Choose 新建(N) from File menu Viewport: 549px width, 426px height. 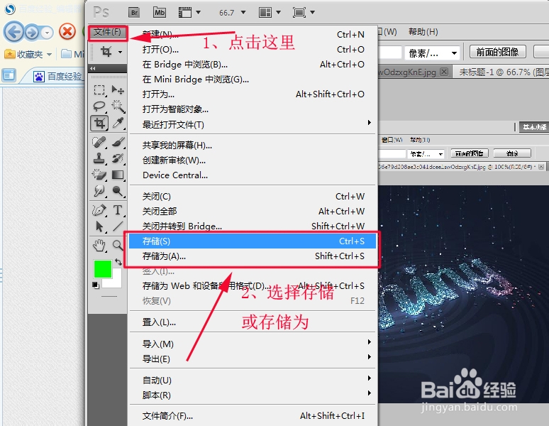[x=252, y=34]
